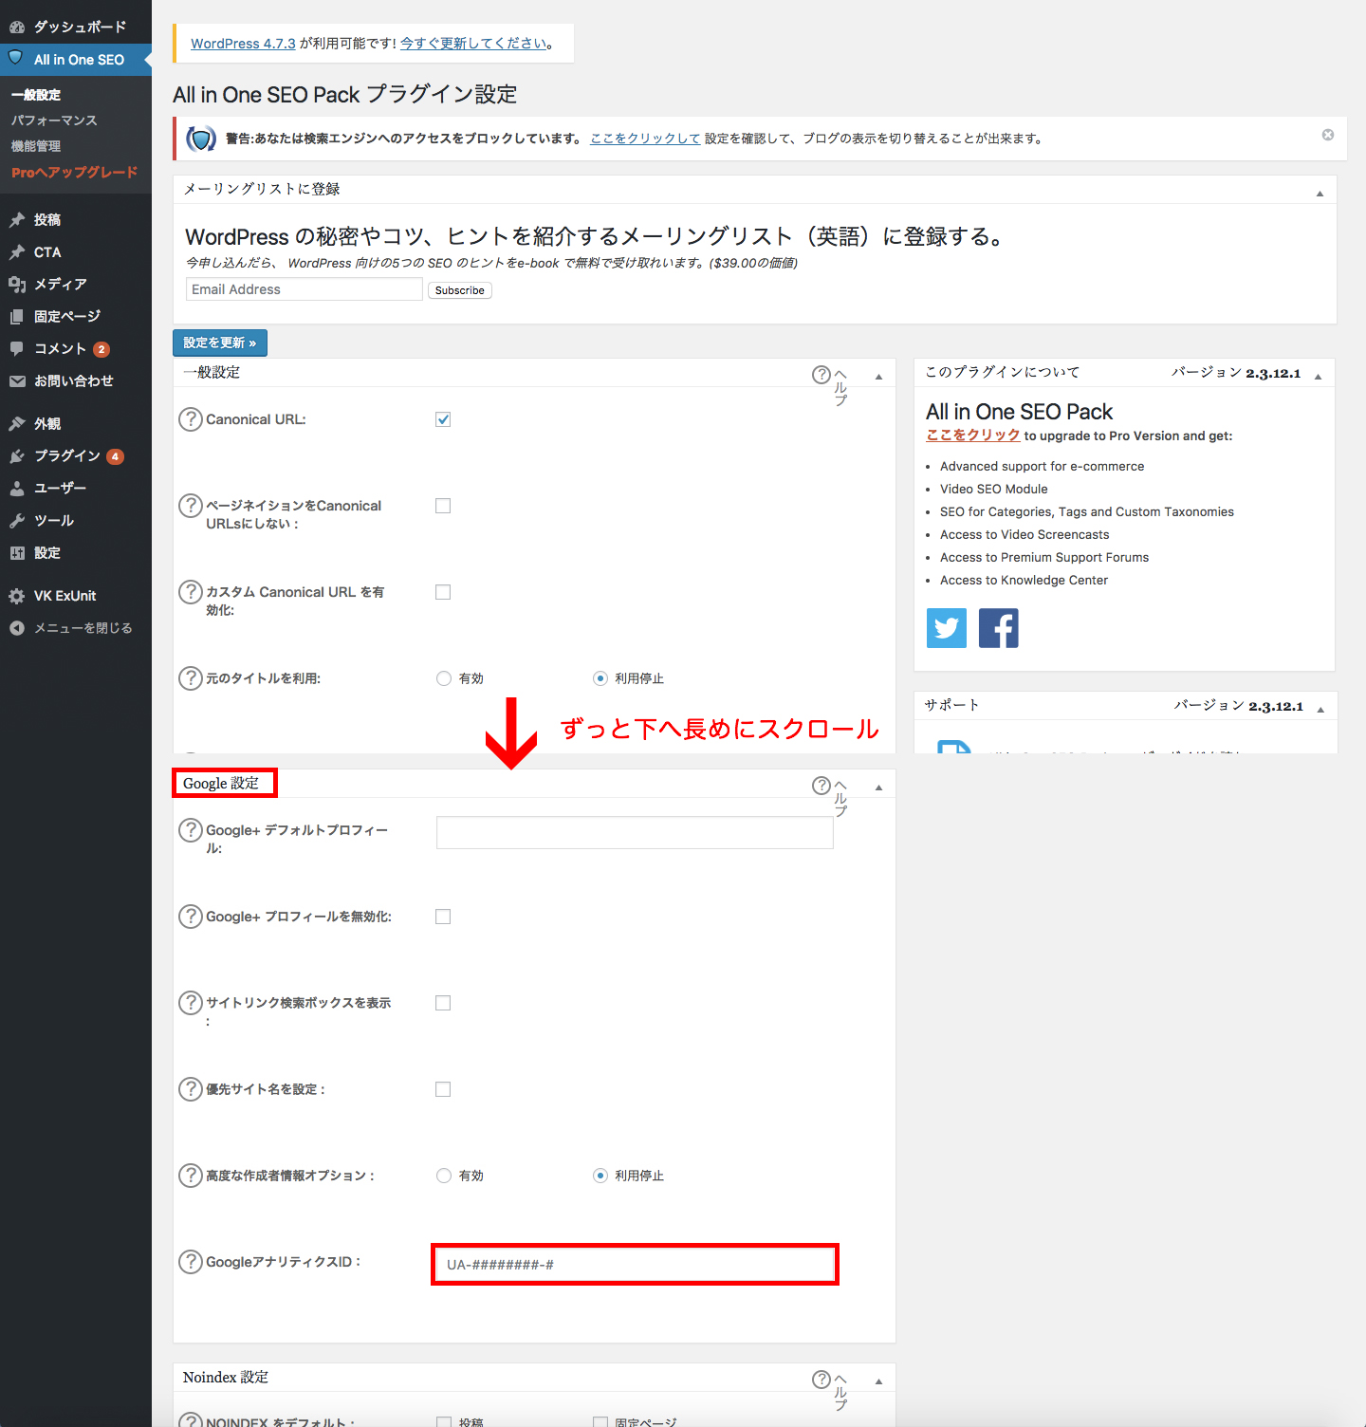Click the 外観 brush icon
The image size is (1366, 1427).
pyautogui.click(x=17, y=424)
